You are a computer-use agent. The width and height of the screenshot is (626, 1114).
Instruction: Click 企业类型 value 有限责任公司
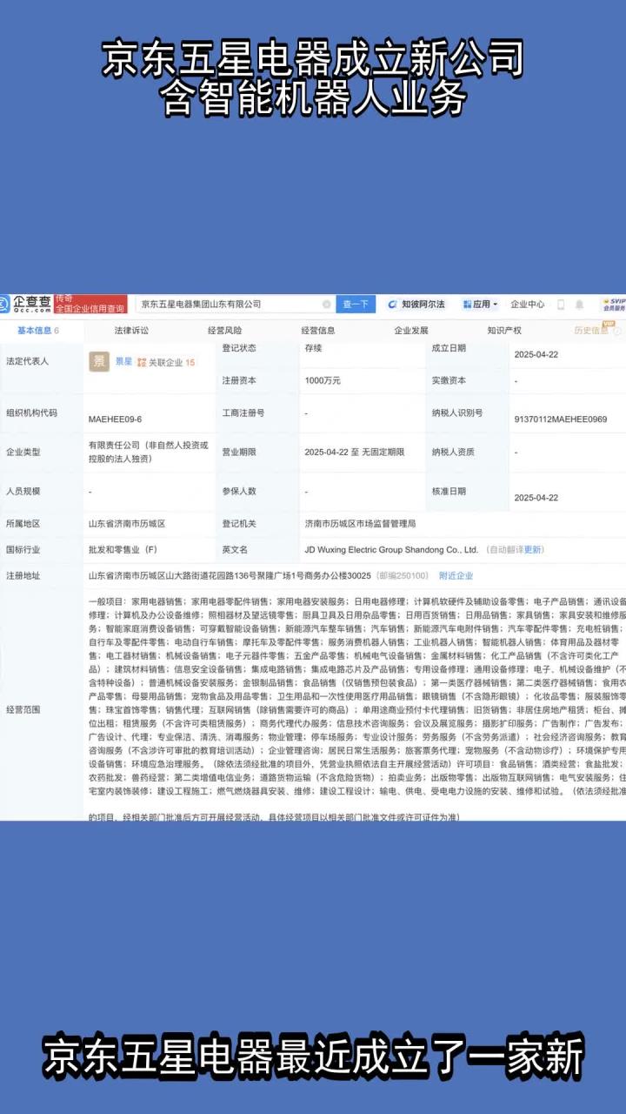point(149,451)
